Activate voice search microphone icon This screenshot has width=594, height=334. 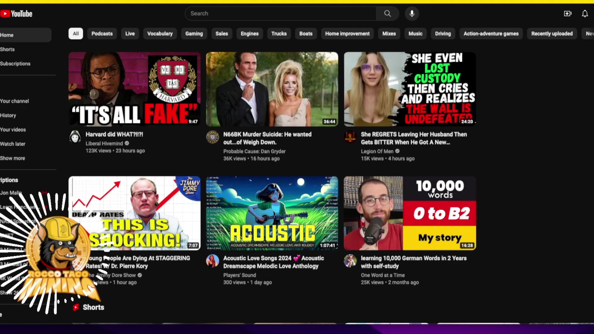[x=412, y=14]
